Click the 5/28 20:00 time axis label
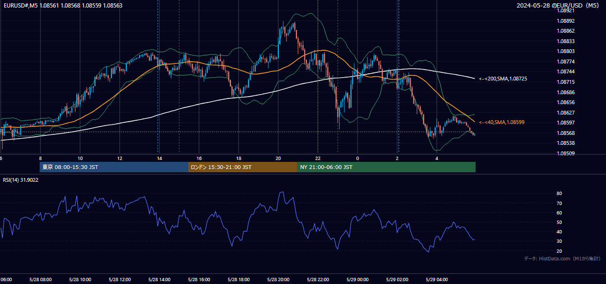 coord(278,280)
